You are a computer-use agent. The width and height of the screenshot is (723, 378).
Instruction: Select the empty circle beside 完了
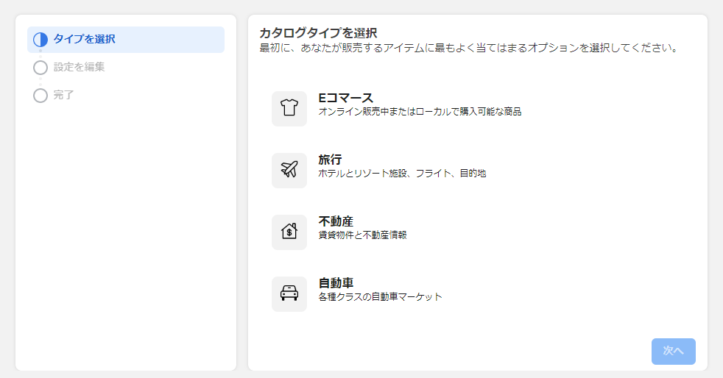[x=40, y=96]
